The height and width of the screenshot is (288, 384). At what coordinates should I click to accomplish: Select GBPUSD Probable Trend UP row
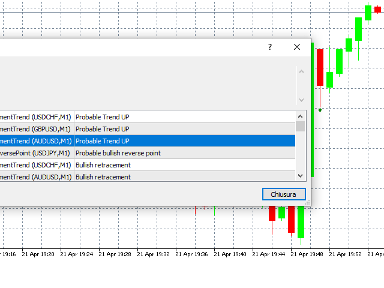148,129
